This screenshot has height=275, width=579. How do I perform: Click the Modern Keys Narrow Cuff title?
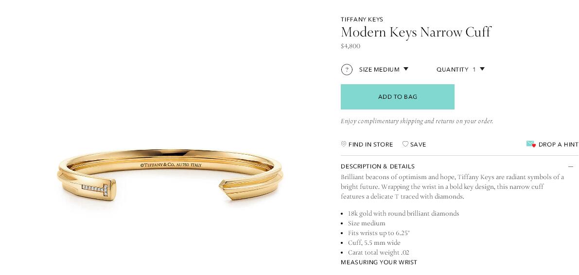(416, 32)
